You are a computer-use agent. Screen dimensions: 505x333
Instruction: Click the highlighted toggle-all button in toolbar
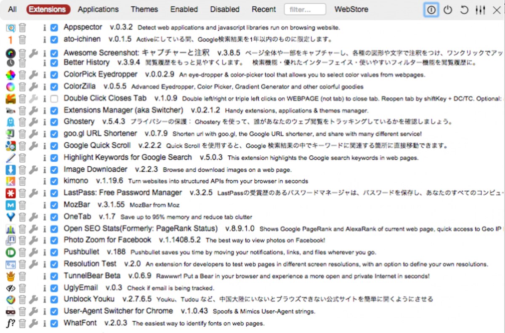click(431, 10)
